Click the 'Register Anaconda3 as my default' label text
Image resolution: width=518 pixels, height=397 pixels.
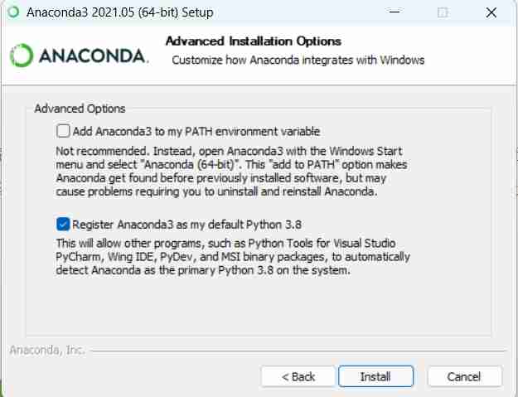tap(186, 225)
